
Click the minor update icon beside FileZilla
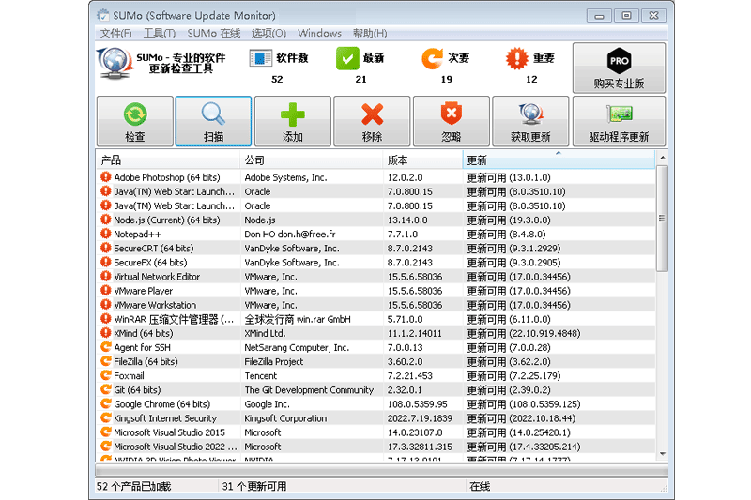coord(105,361)
